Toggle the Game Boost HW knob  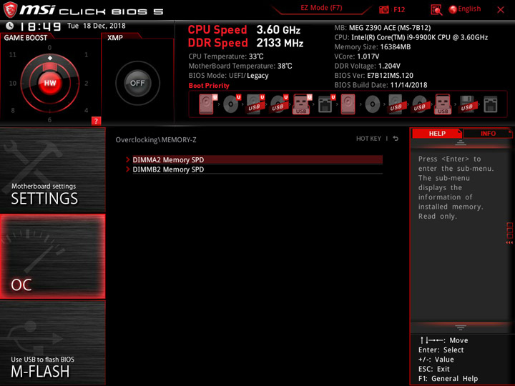point(50,83)
